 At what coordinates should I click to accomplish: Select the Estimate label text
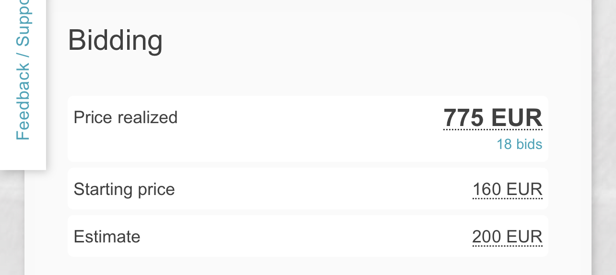(107, 237)
